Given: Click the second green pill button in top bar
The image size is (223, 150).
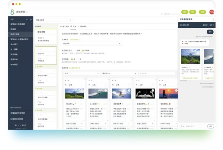Looking at the screenshot, I should coord(193,12).
